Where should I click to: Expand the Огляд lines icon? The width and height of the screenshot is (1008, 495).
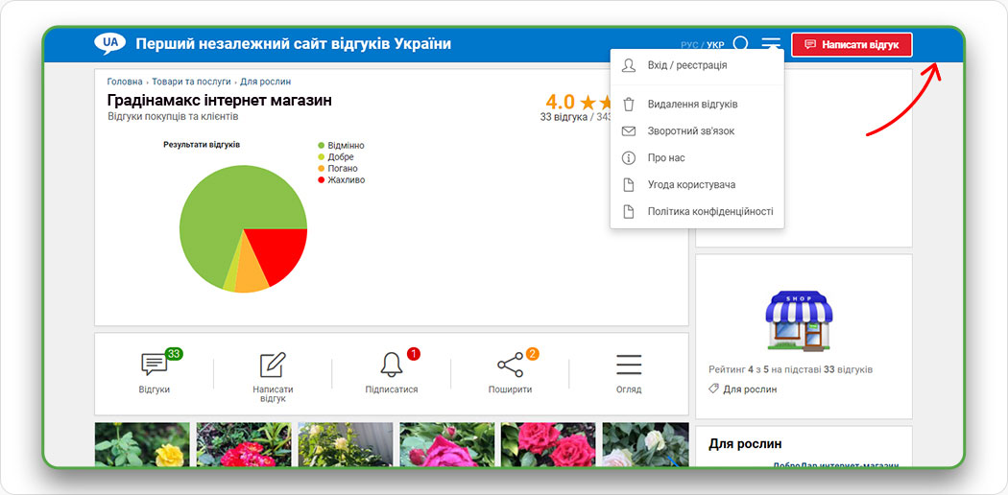629,365
